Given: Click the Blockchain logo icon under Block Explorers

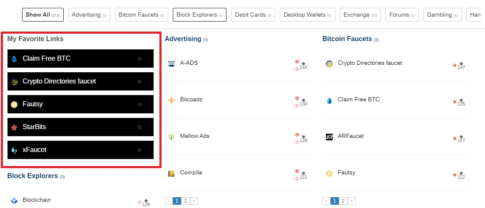Looking at the screenshot, I should tap(14, 201).
